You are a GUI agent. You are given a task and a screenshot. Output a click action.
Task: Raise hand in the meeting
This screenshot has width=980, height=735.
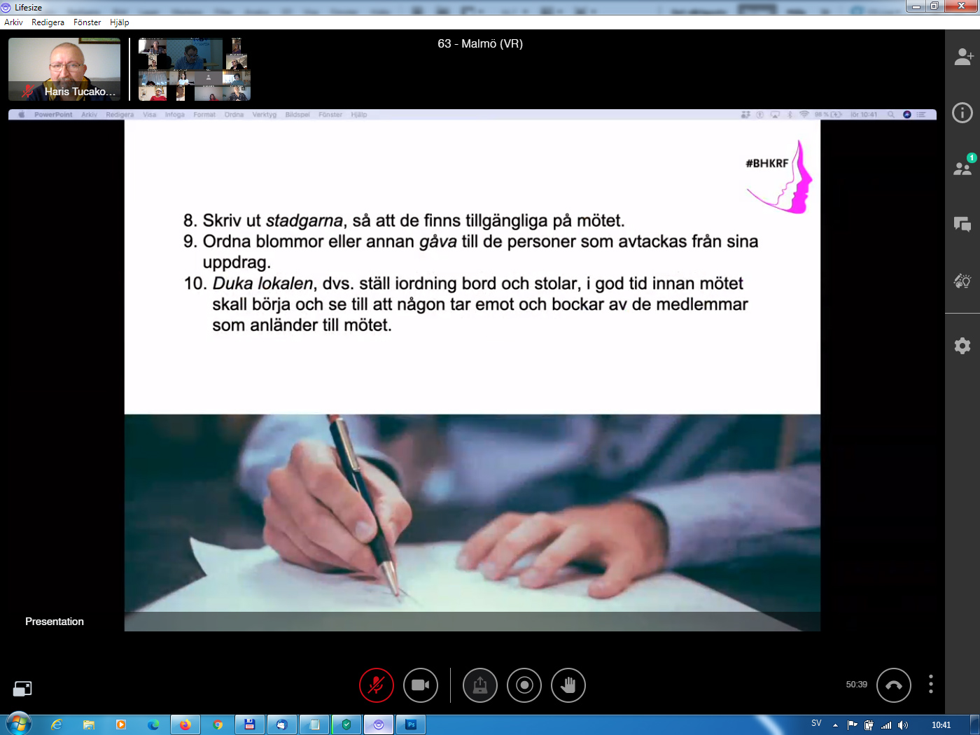tap(568, 685)
